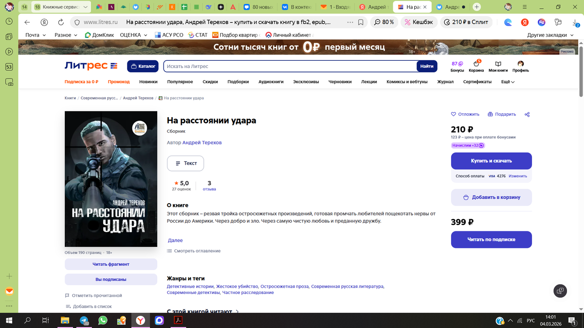Open the floating chat widget icon
The image size is (584, 328).
click(x=560, y=291)
